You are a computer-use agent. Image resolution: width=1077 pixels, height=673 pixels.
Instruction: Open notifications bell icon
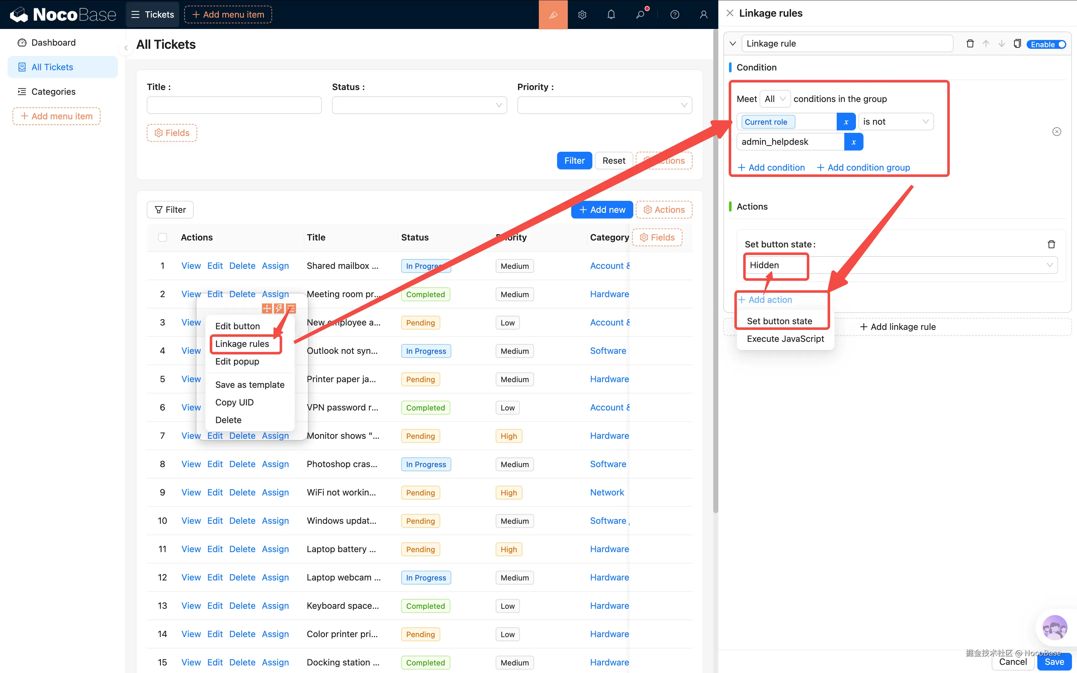click(x=611, y=15)
